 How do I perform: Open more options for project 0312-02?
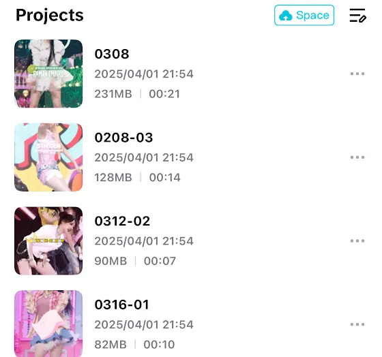pyautogui.click(x=357, y=241)
